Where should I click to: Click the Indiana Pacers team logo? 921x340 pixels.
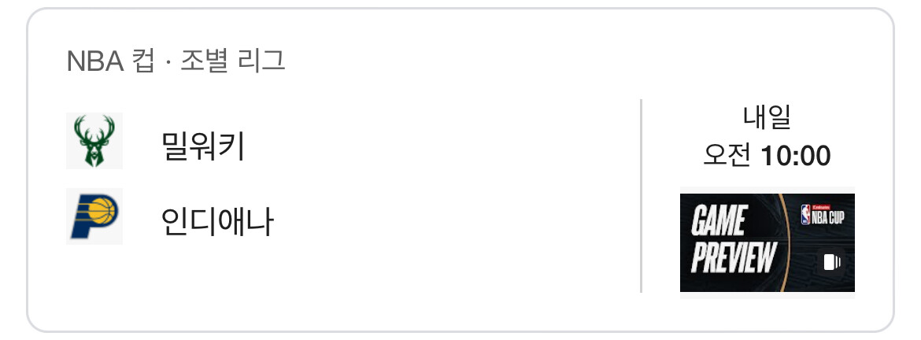94,216
